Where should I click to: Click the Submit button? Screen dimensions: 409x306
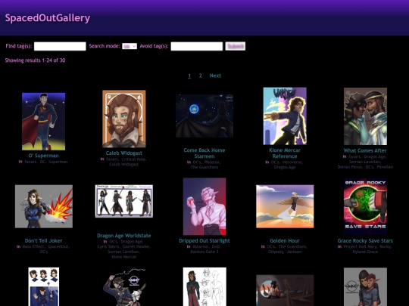[236, 46]
